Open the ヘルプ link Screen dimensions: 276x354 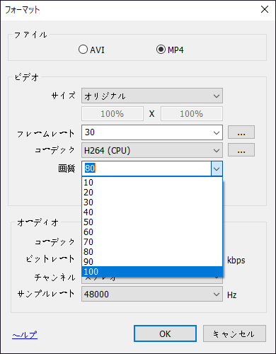coord(25,335)
